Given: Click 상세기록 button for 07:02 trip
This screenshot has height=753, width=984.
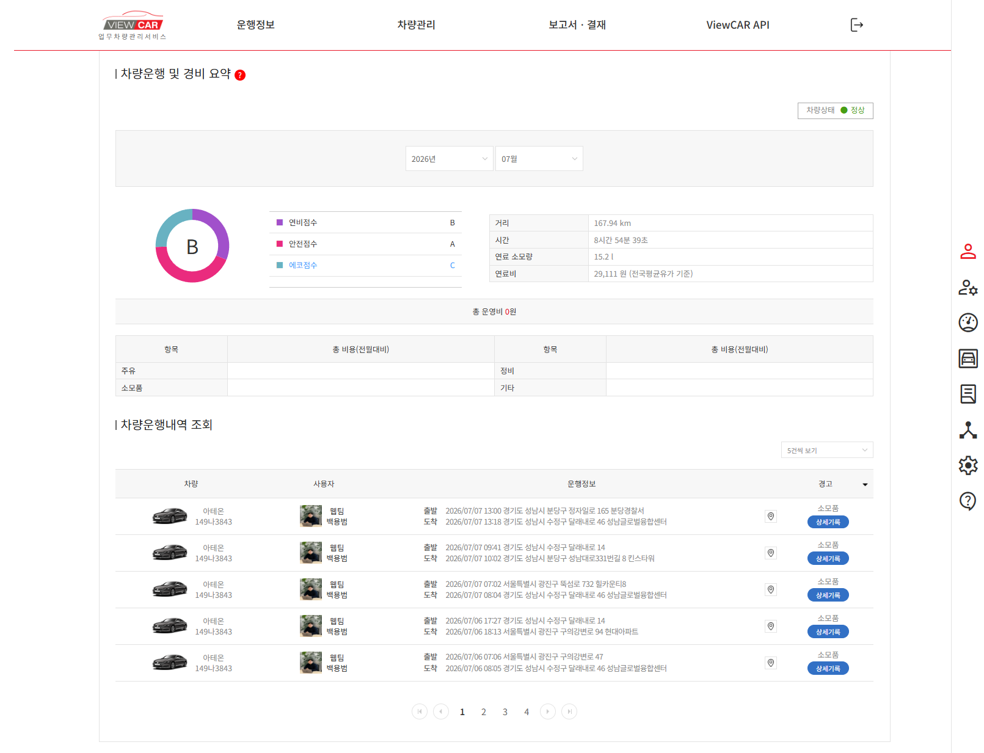Looking at the screenshot, I should (828, 595).
